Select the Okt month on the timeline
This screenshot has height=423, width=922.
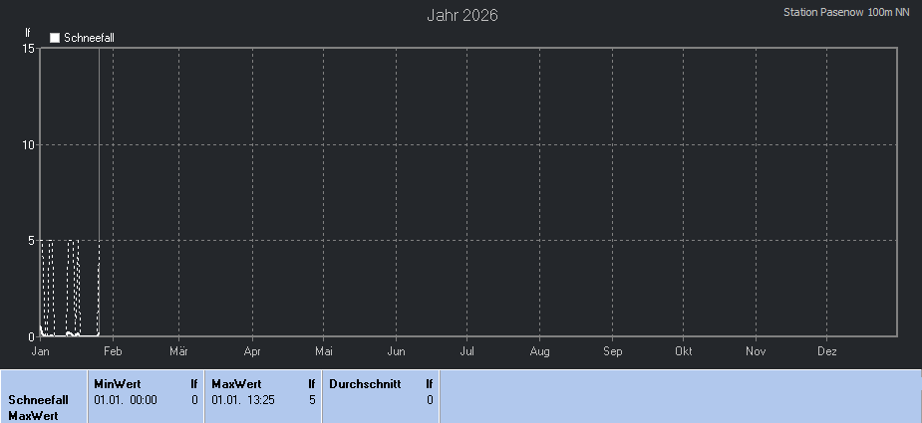pos(684,351)
